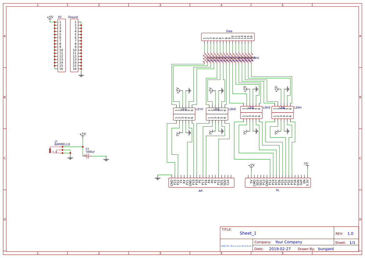Select the AL connector label
Image resolution: width=365 pixels, height=258 pixels.
coord(277,190)
